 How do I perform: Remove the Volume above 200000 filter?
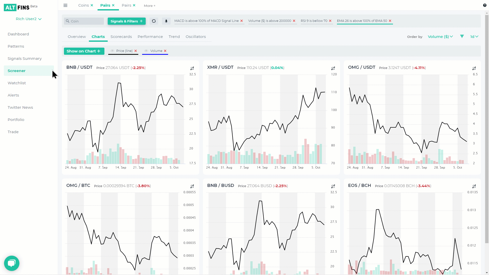click(294, 21)
